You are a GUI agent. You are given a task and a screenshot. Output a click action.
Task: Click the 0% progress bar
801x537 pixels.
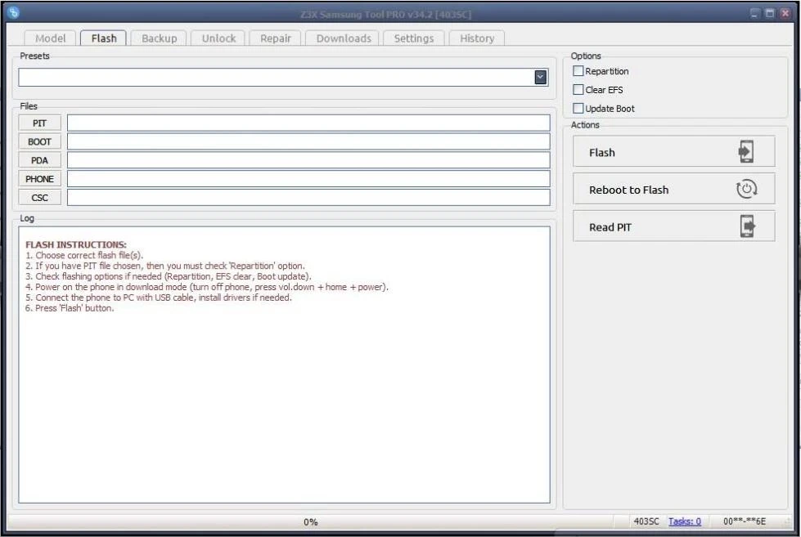point(311,521)
